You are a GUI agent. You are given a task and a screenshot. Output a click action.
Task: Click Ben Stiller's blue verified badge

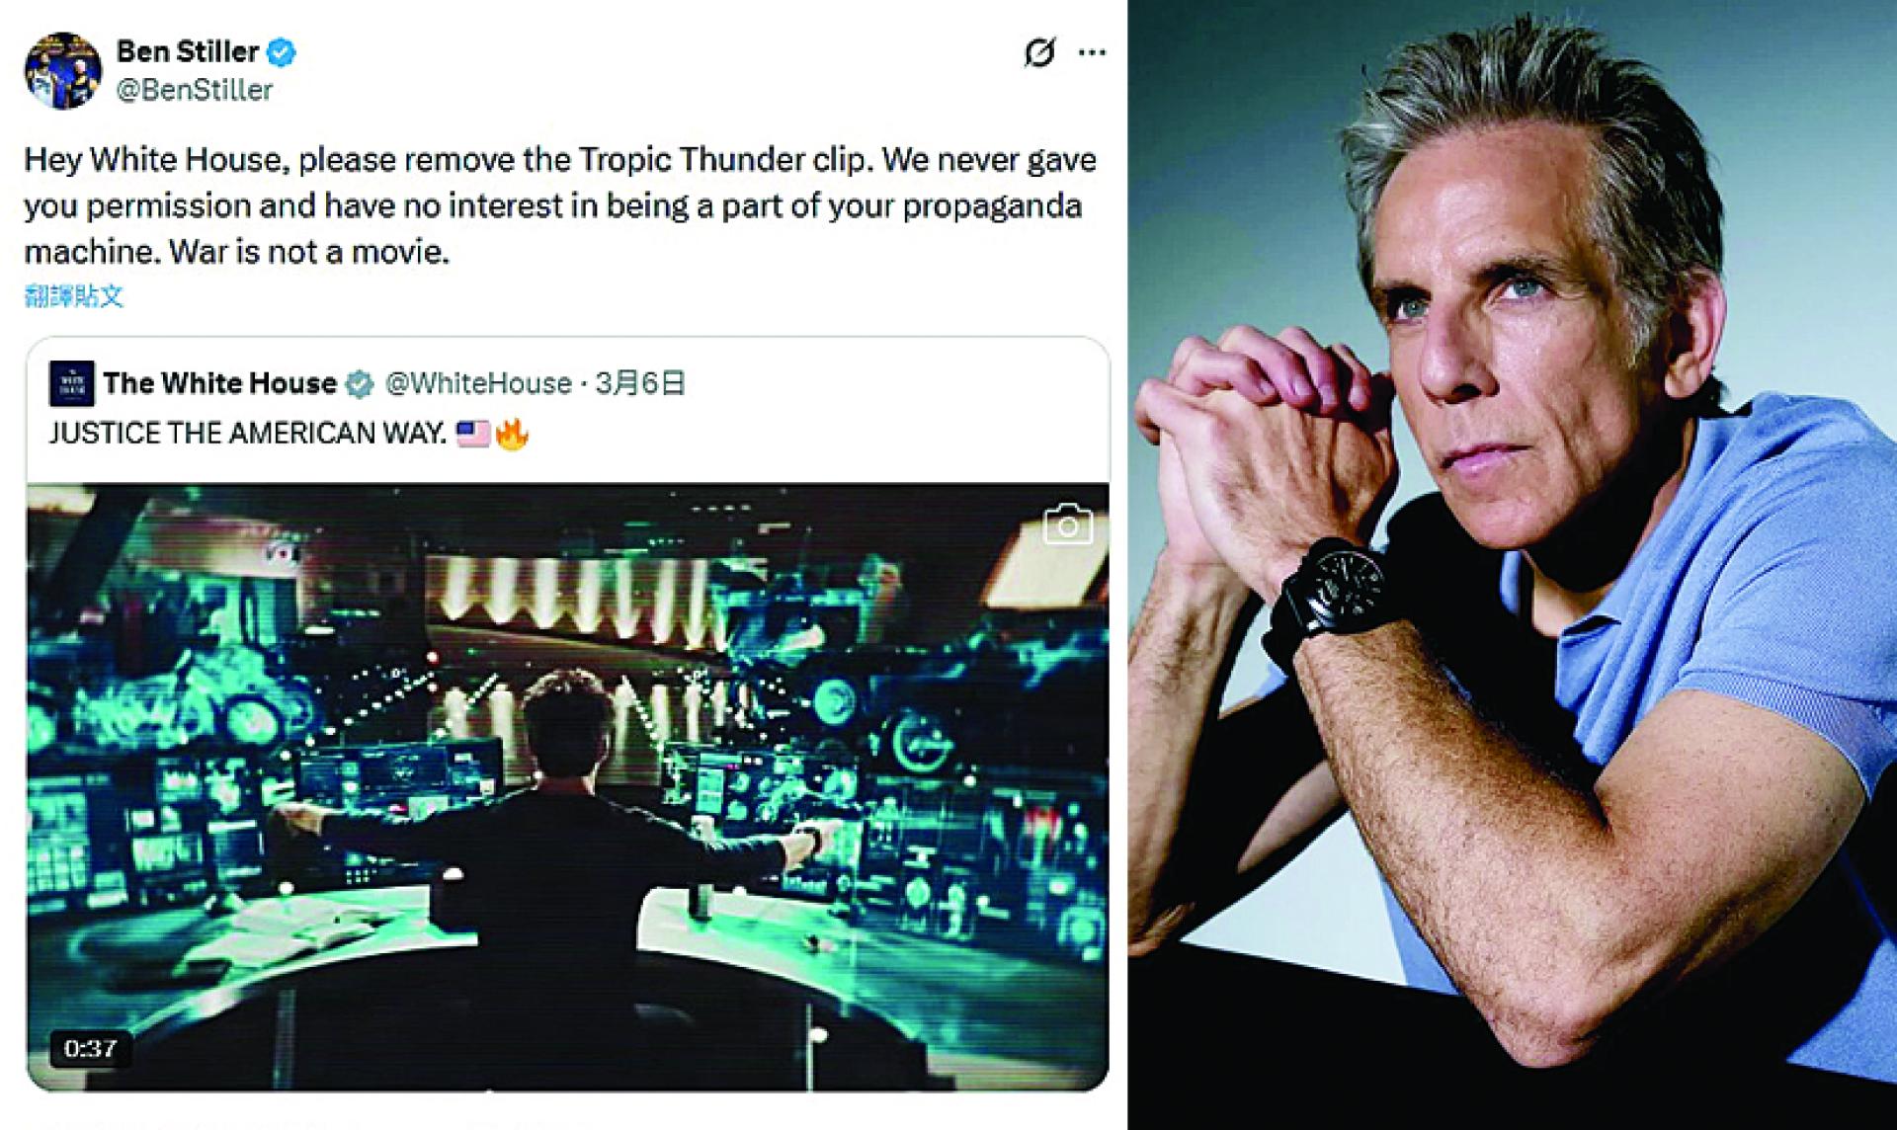[283, 52]
